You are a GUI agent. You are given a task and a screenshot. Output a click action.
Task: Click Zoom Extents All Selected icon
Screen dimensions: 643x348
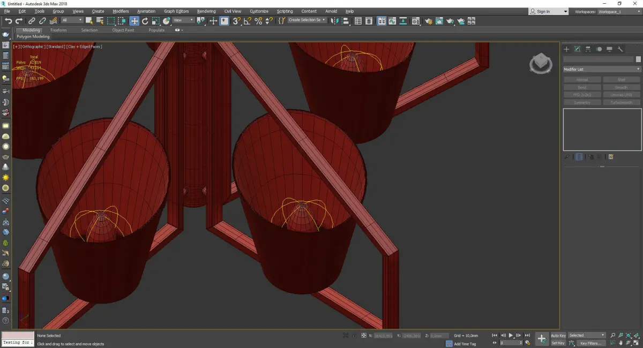[x=638, y=335]
